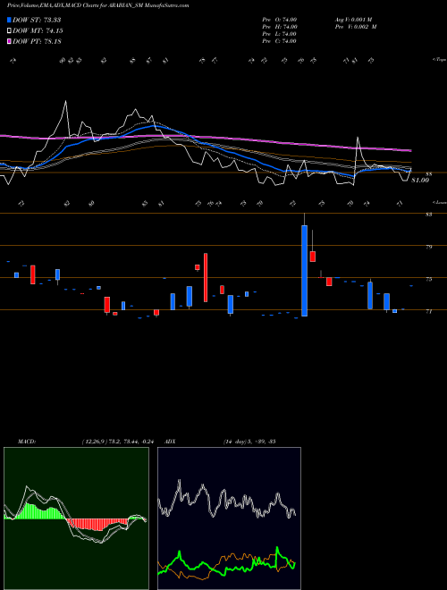447x590 pixels.
Task: Click the ADX (14 day) values text
Action: [x=249, y=442]
